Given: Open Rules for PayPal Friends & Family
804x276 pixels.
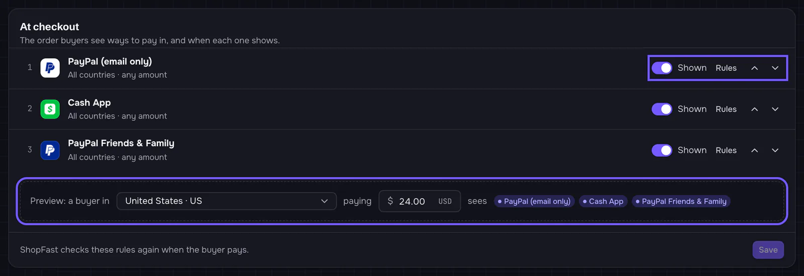Looking at the screenshot, I should pyautogui.click(x=726, y=150).
